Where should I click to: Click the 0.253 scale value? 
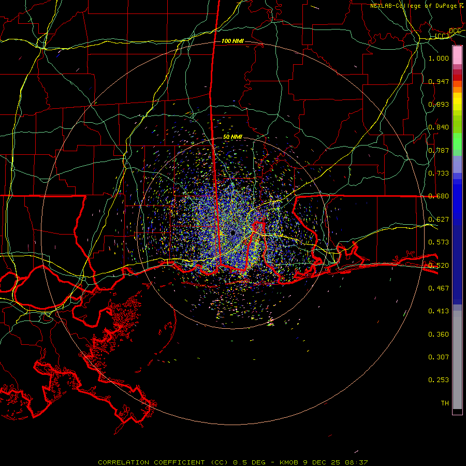(439, 380)
